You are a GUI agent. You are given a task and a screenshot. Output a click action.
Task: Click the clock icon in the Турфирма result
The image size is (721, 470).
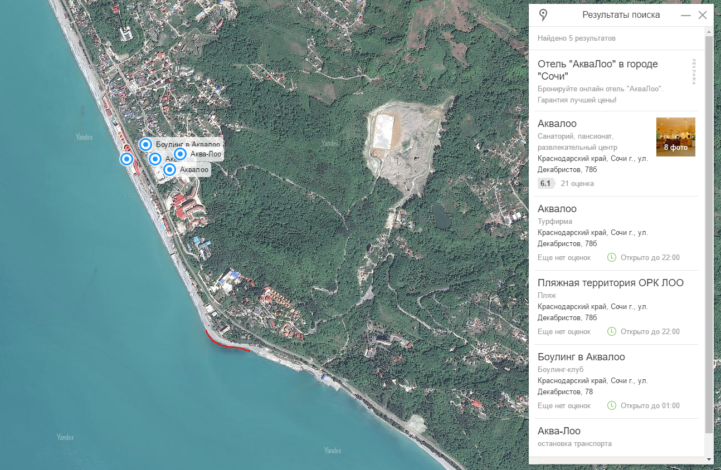click(612, 257)
